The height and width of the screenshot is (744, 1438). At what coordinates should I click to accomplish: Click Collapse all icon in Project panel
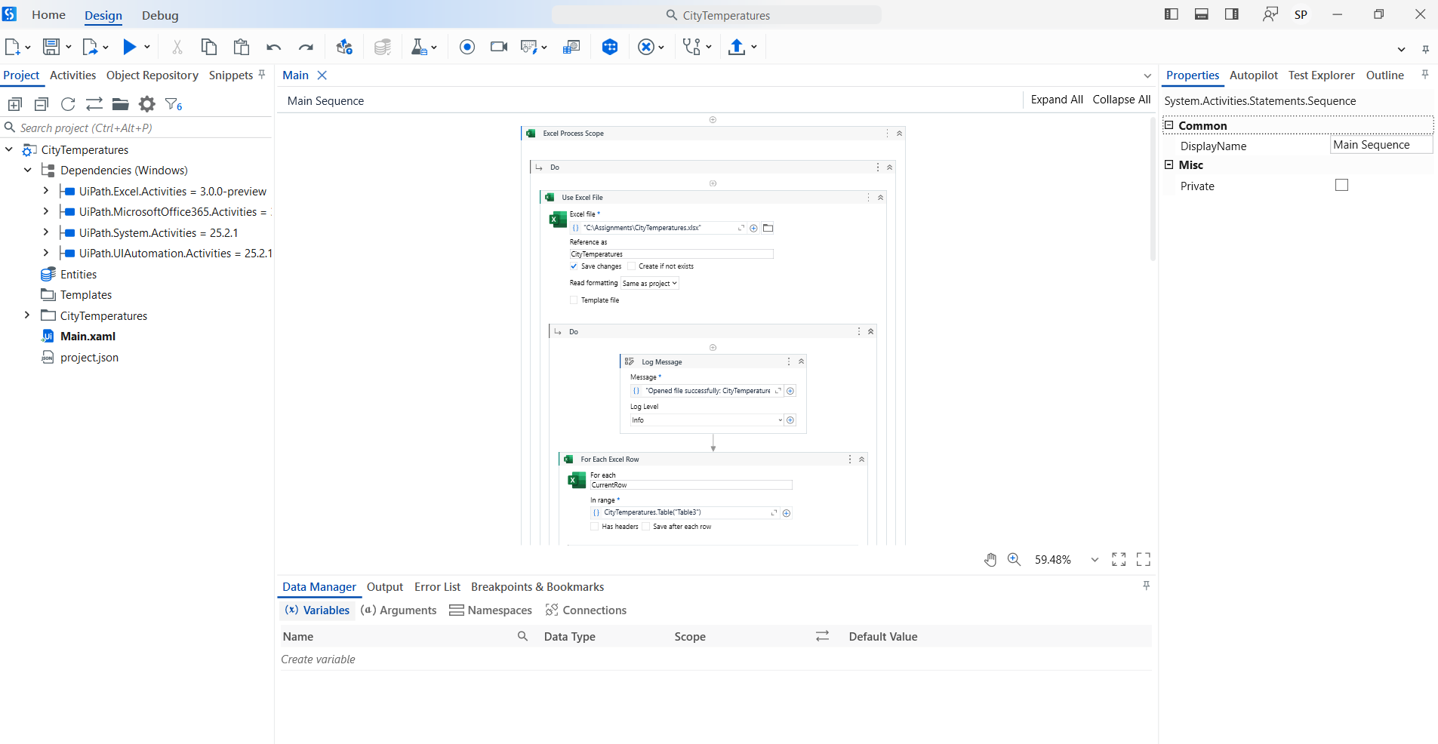[42, 104]
